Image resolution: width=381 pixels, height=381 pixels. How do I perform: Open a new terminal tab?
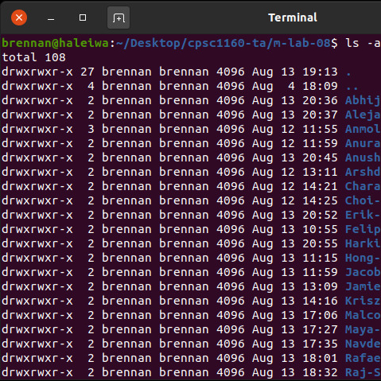coord(119,17)
